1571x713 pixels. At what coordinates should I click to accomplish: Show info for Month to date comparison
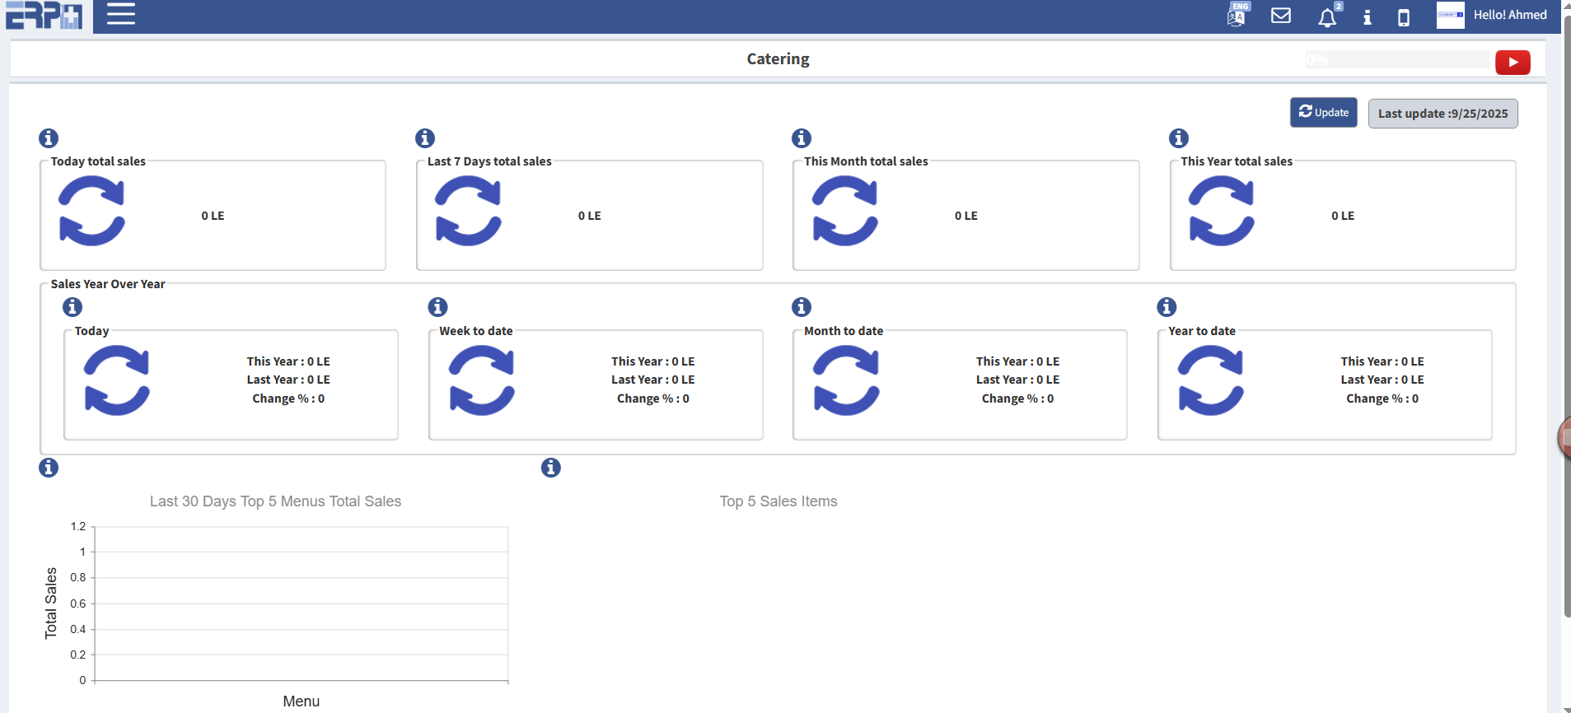pyautogui.click(x=802, y=307)
